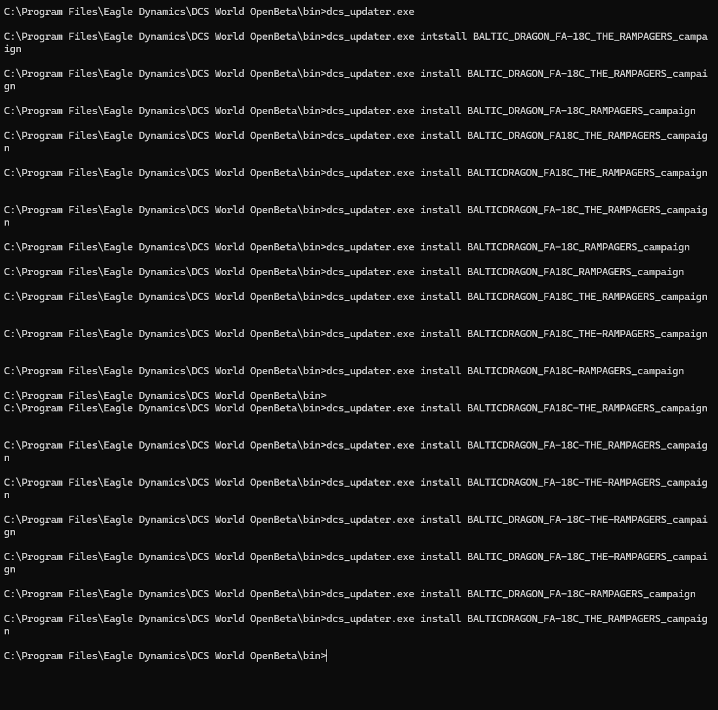The width and height of the screenshot is (718, 710).
Task: Click BALTICDRAGON_FA18C-THE_RAMPAGERS_campaign argument
Action: coord(587,408)
